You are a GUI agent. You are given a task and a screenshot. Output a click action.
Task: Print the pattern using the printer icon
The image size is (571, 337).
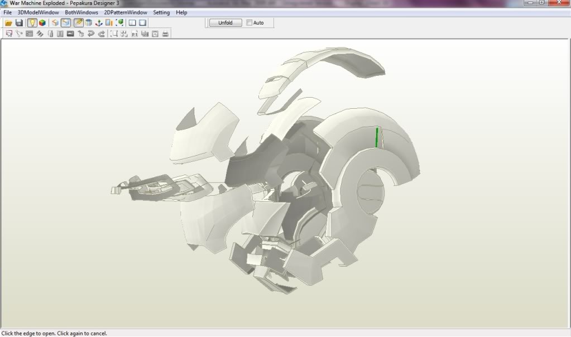click(165, 34)
